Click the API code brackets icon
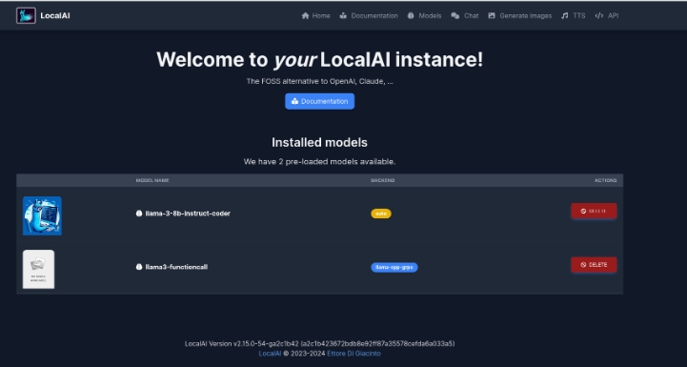Screen dimensions: 687x367 click(x=599, y=16)
